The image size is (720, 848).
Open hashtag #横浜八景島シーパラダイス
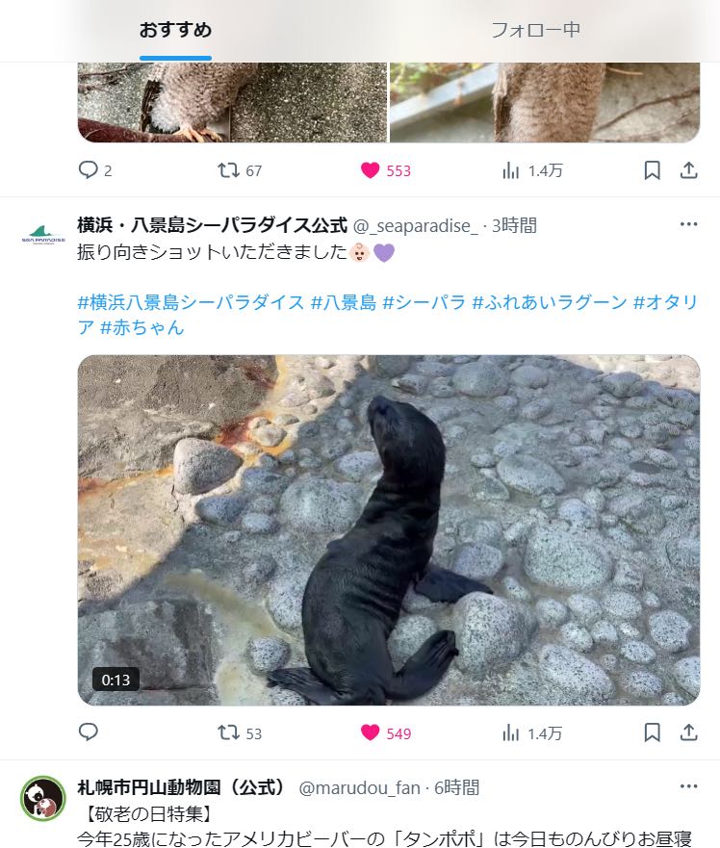pos(191,302)
